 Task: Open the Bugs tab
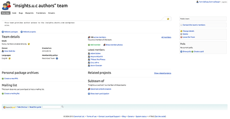(21, 13)
